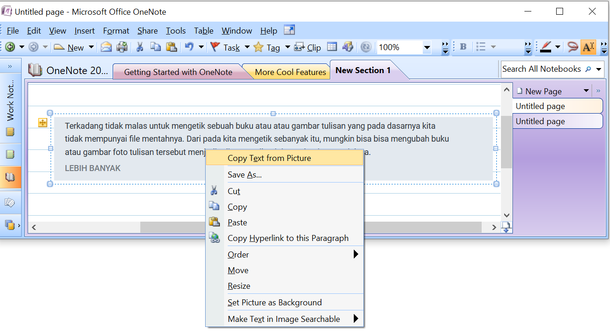Select the green notebook icon in sidebar
The height and width of the screenshot is (332, 610).
pos(10,155)
